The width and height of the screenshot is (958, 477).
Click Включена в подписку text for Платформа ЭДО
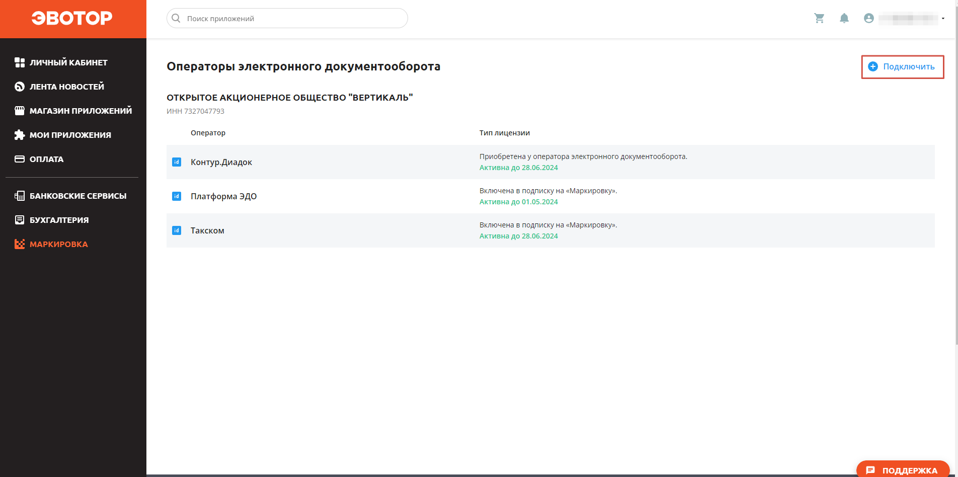[x=548, y=191]
